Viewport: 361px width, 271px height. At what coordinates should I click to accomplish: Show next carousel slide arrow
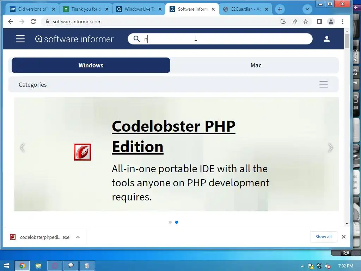[330, 148]
